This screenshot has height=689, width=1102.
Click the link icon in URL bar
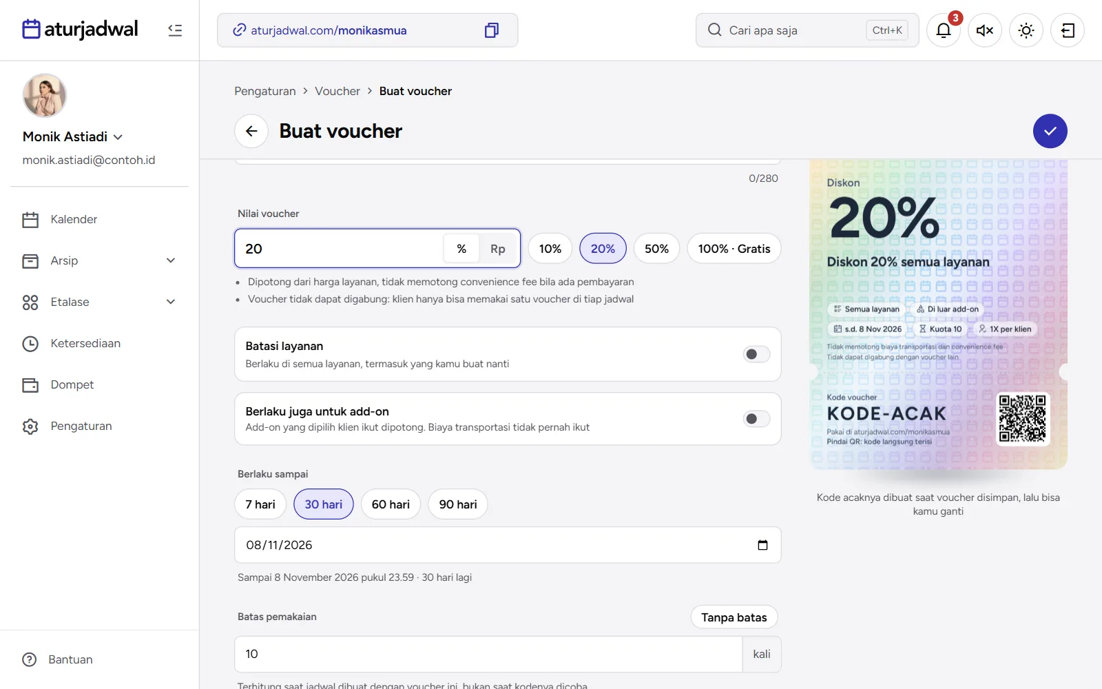point(239,30)
